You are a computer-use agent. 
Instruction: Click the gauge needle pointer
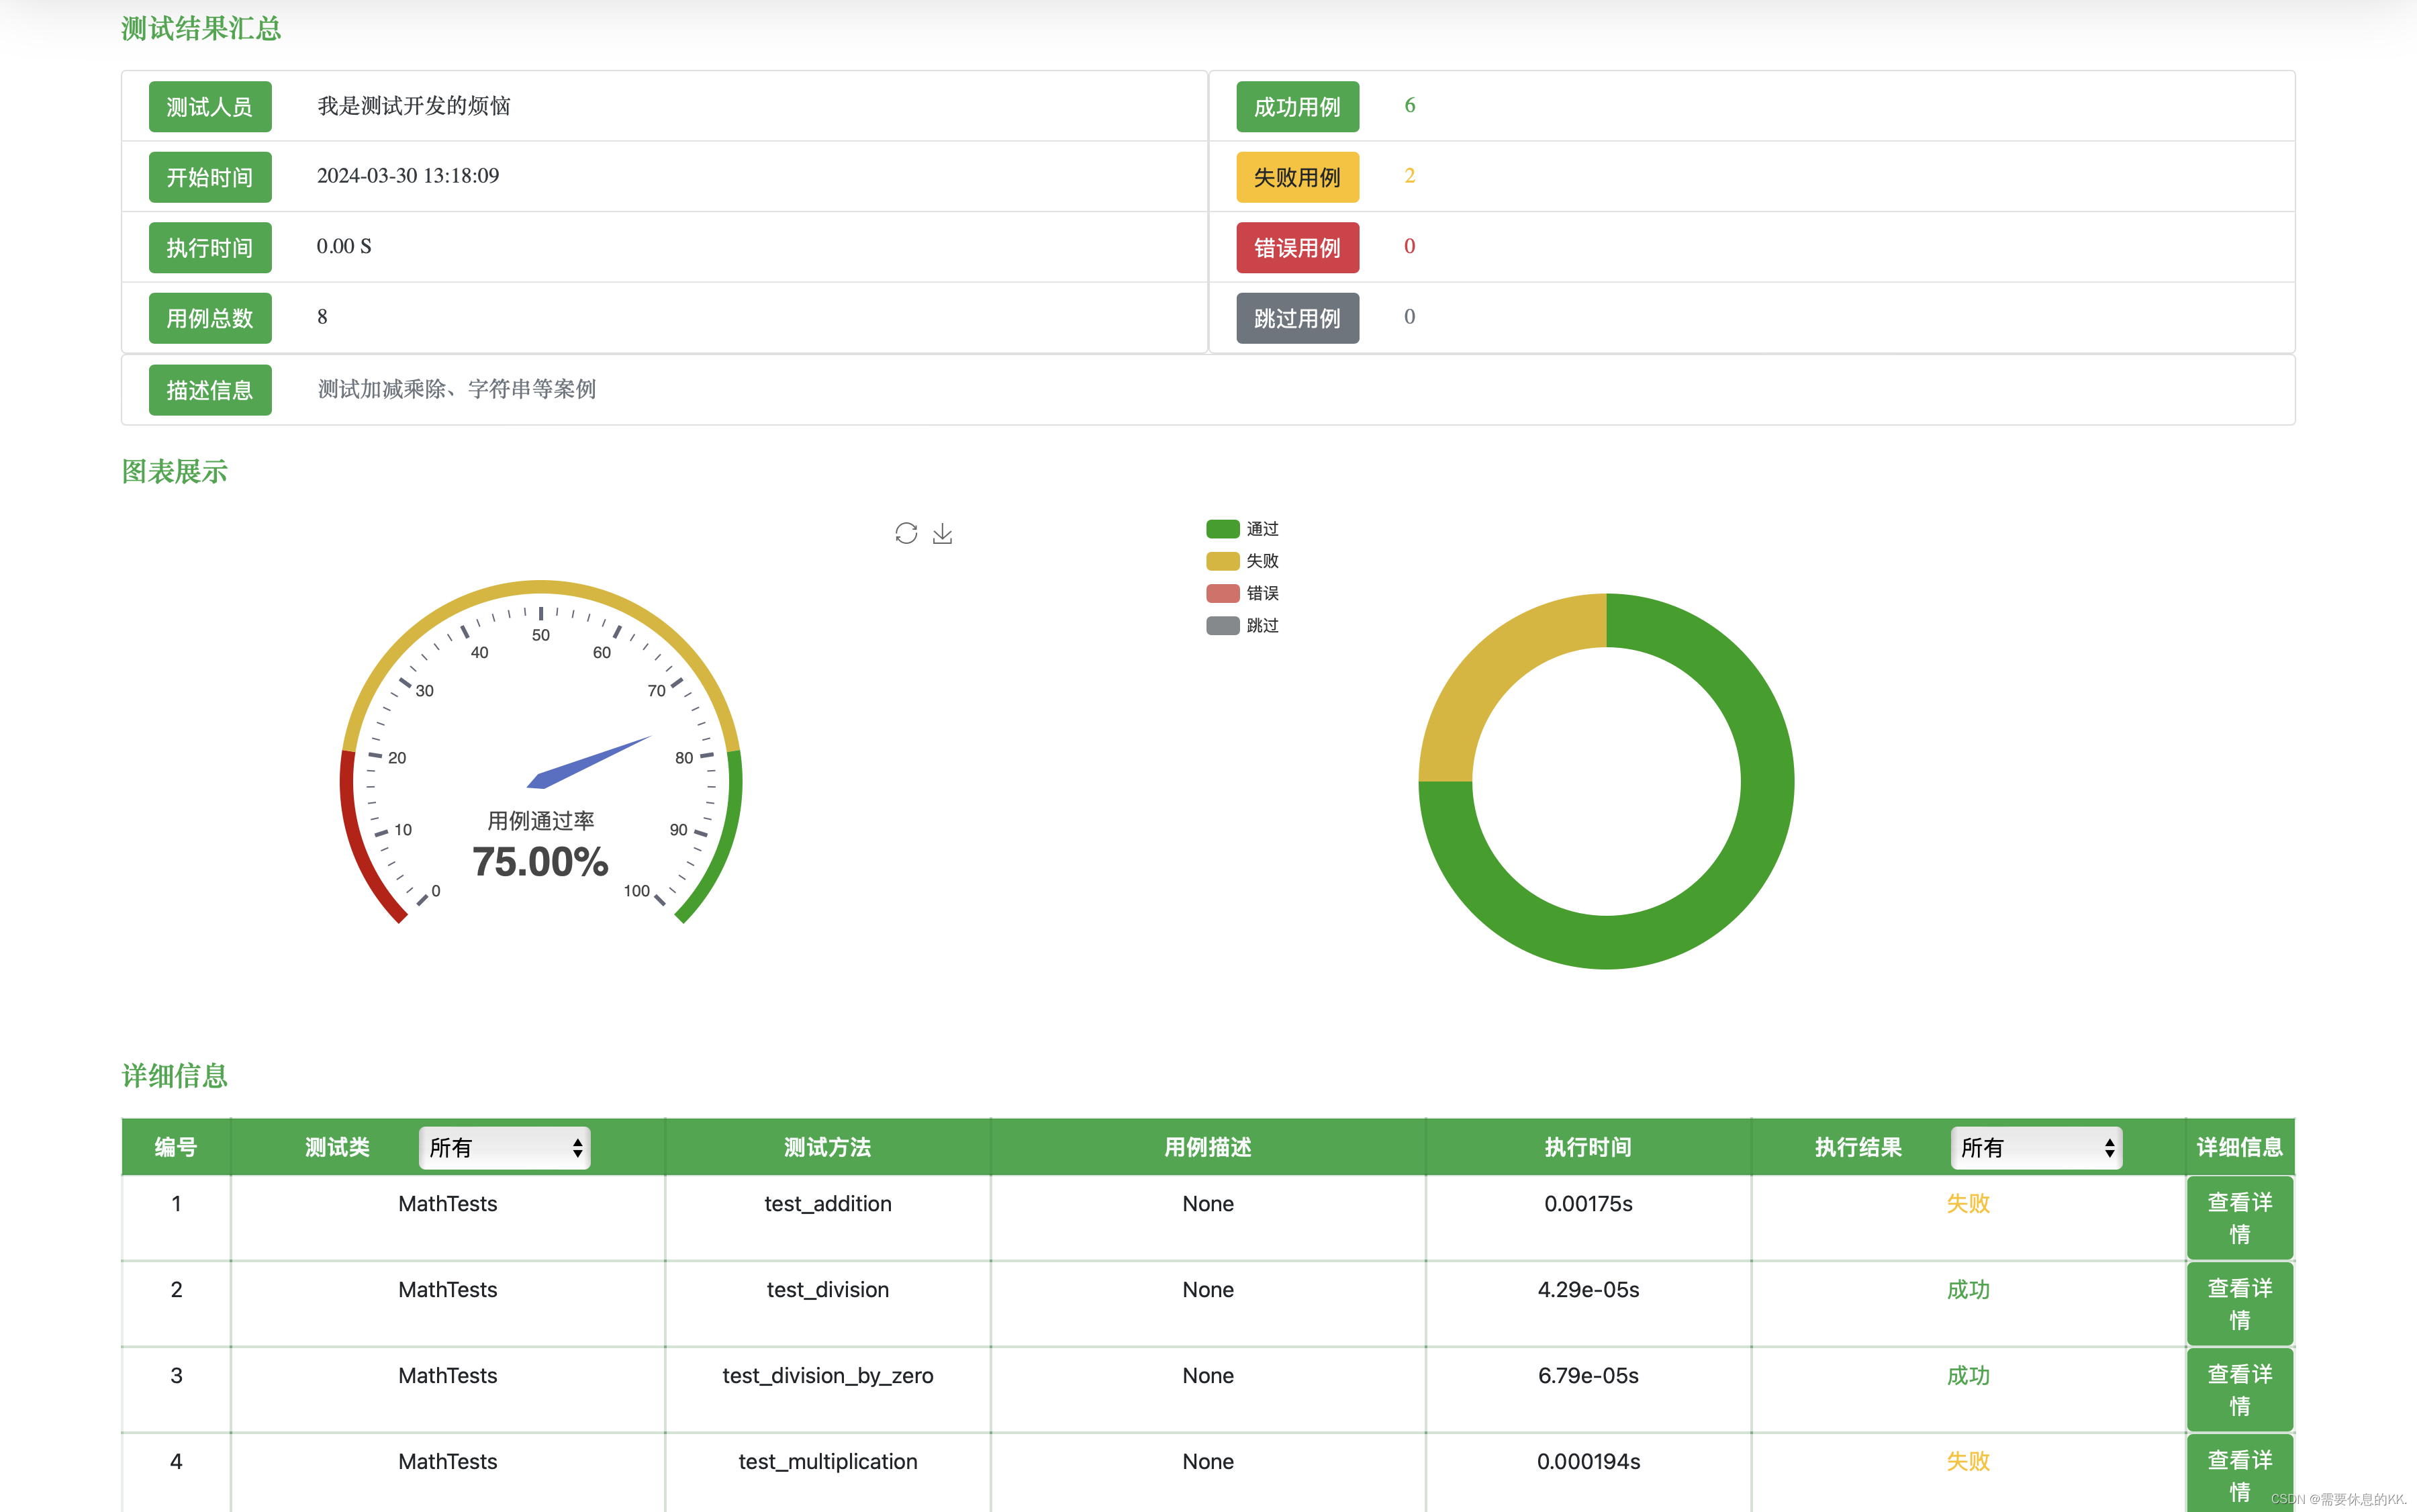click(x=589, y=762)
